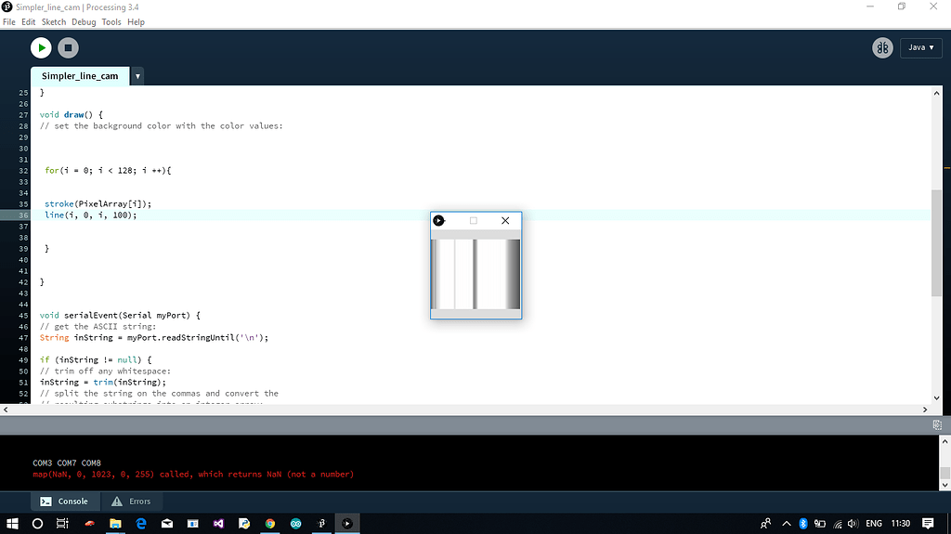Open the Windows Start menu
This screenshot has width=951, height=534.
point(12,523)
